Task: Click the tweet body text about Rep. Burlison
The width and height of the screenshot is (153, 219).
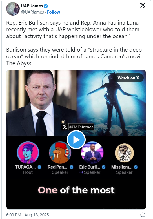Action: 75,43
